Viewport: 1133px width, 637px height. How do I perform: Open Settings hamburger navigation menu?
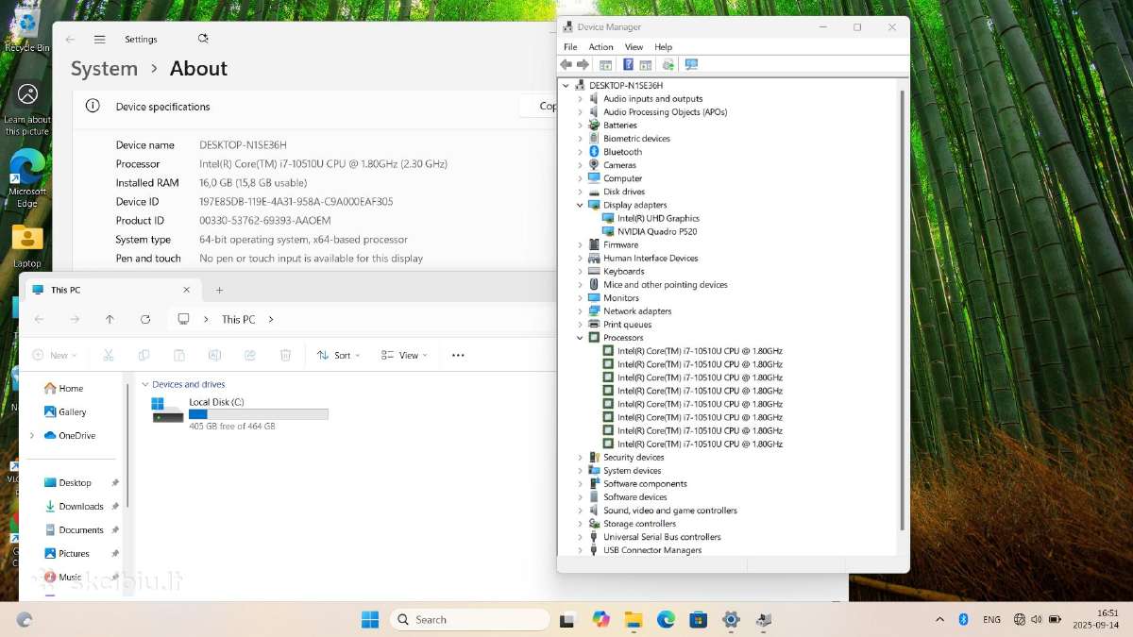(x=99, y=40)
